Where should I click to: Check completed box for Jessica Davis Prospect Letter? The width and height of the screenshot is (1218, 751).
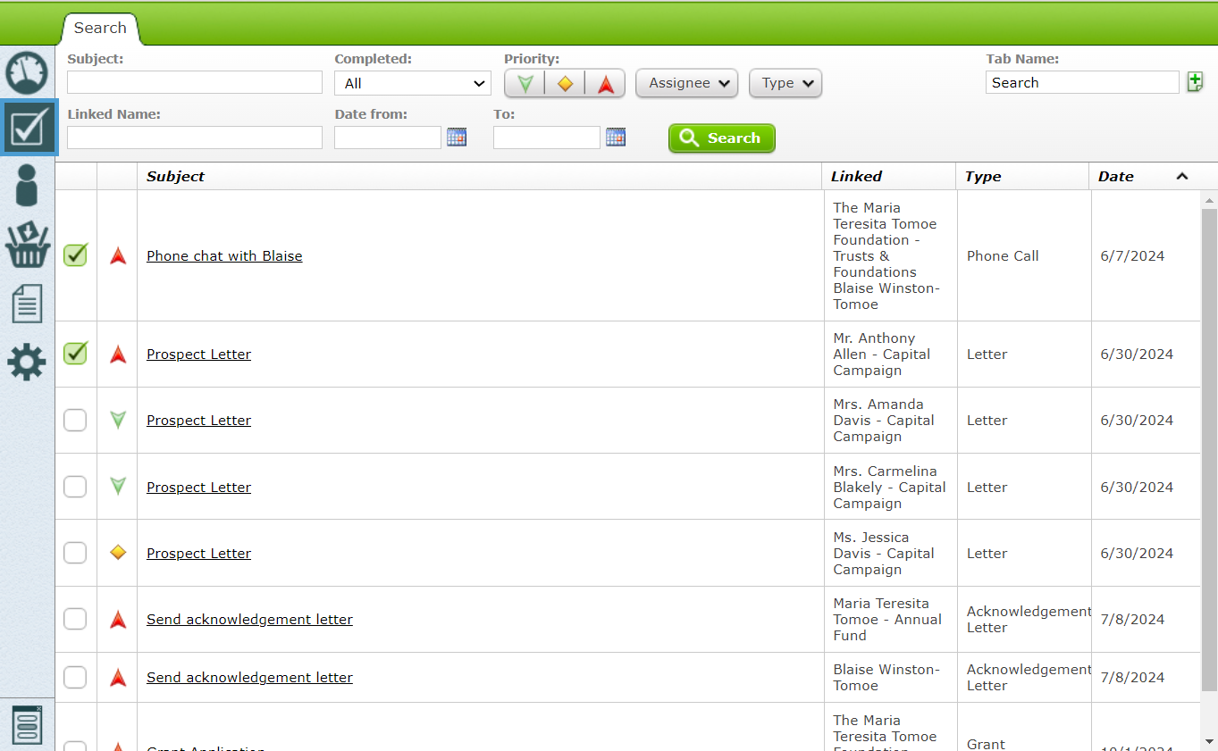point(75,553)
